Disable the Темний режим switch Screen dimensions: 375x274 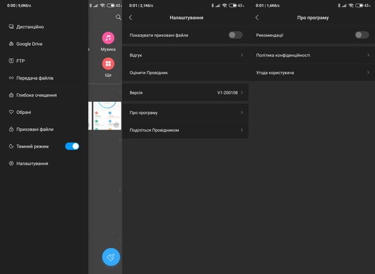pyautogui.click(x=72, y=146)
